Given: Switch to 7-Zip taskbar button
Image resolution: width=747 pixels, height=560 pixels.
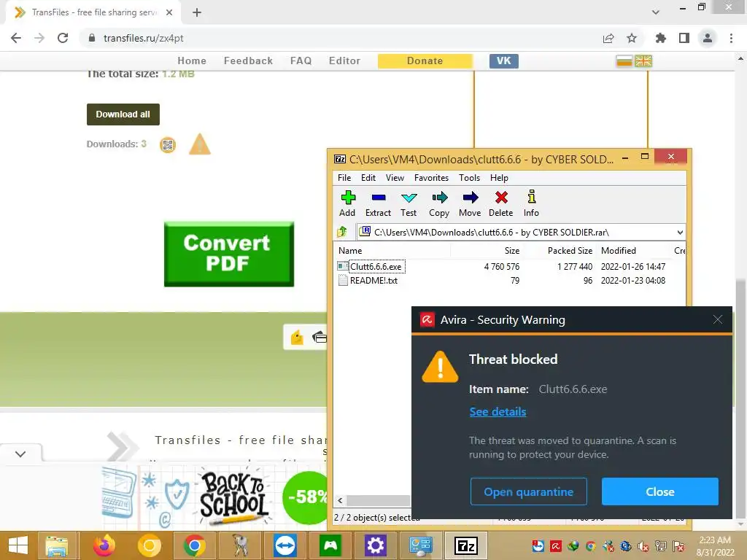Looking at the screenshot, I should click(466, 545).
